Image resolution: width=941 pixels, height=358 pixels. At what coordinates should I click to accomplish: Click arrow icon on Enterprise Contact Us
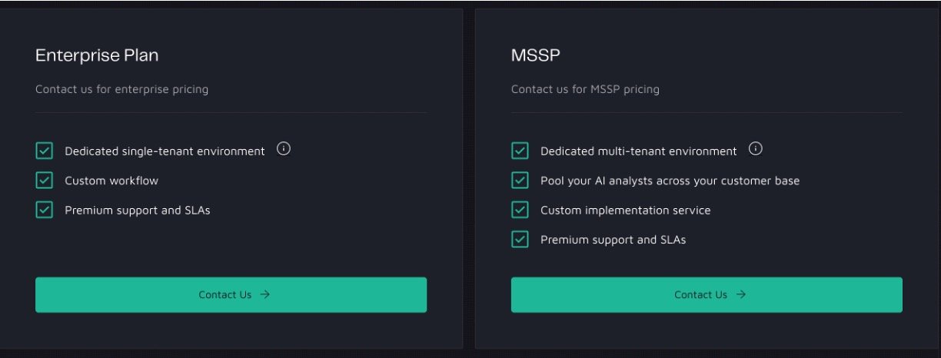click(x=265, y=294)
